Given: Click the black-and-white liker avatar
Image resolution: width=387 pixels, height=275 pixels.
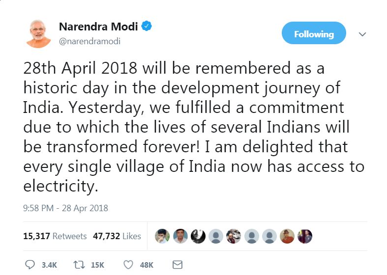Looking at the screenshot, I should tap(198, 236).
